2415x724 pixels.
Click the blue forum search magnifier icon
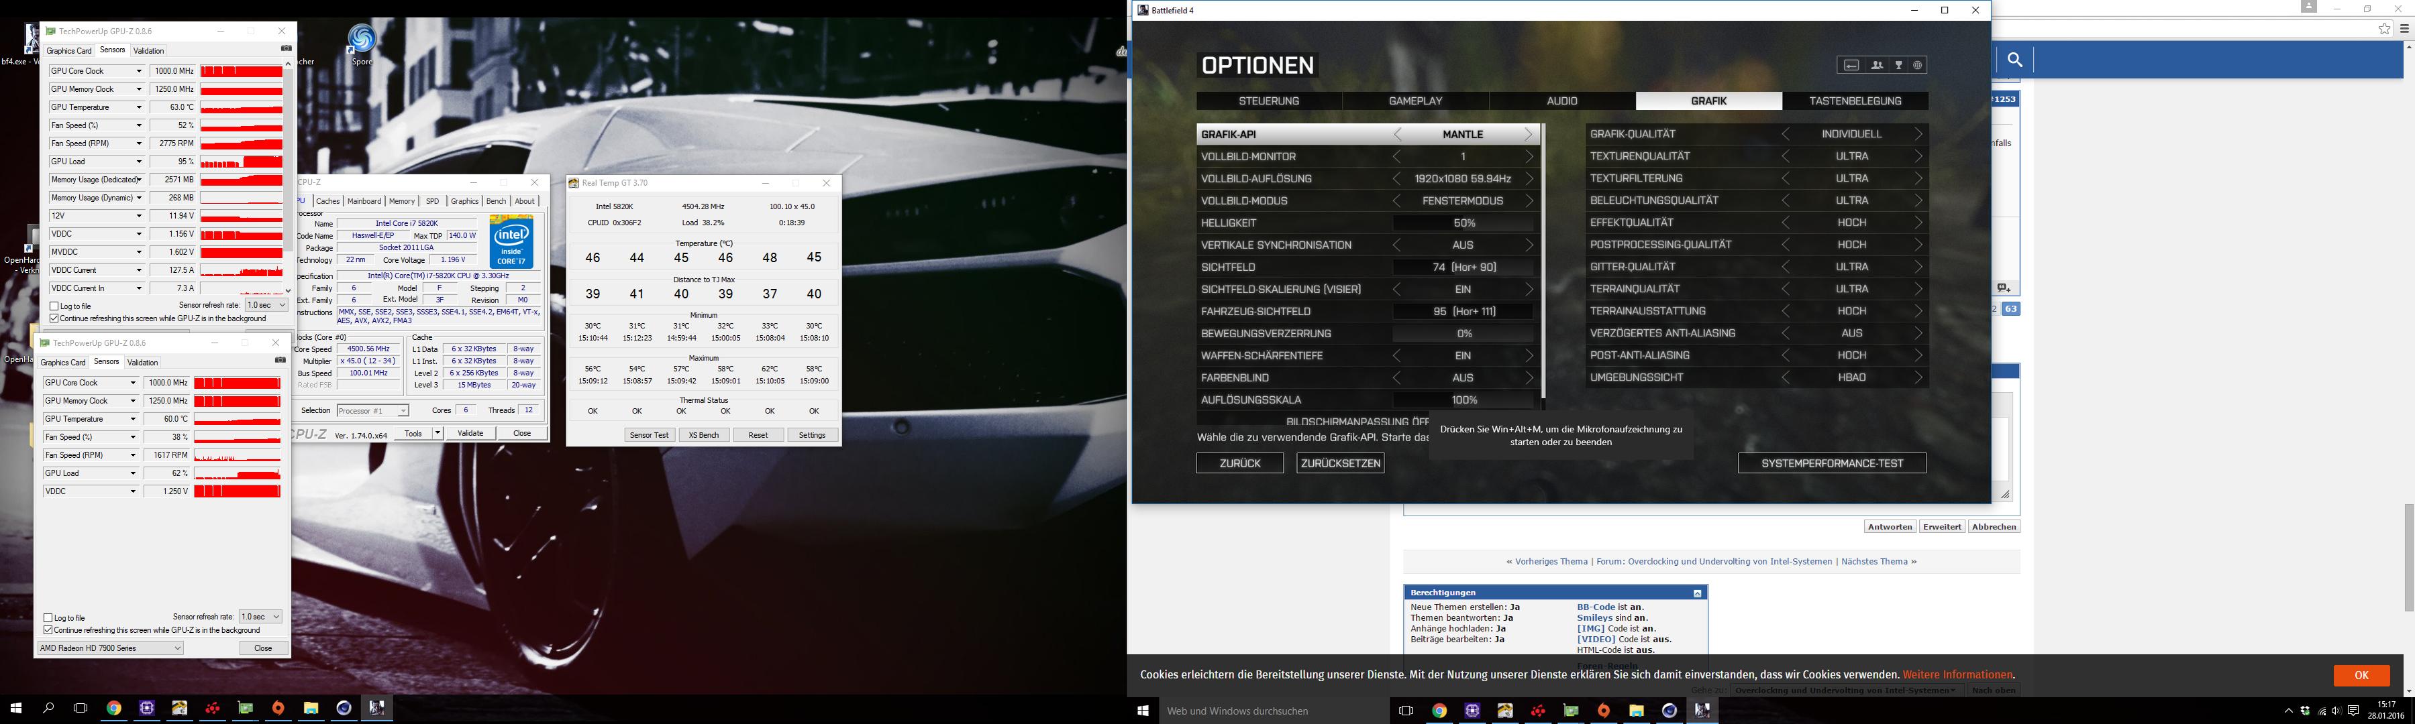tap(2014, 61)
